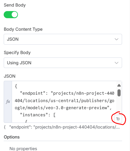Place cursor on the "instances" line
Image resolution: width=130 pixels, height=151 pixels.
point(38,115)
